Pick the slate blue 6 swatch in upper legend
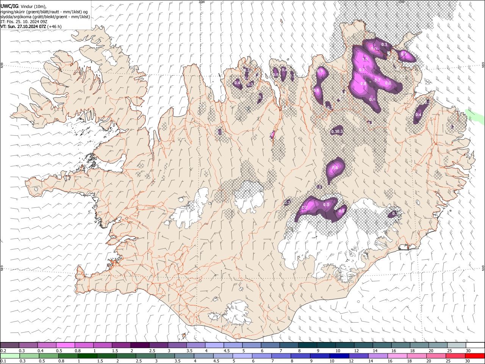The height and width of the screenshot is (364, 485). click(270, 345)
